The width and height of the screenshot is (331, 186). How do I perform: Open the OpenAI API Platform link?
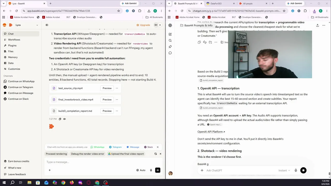click(x=211, y=132)
